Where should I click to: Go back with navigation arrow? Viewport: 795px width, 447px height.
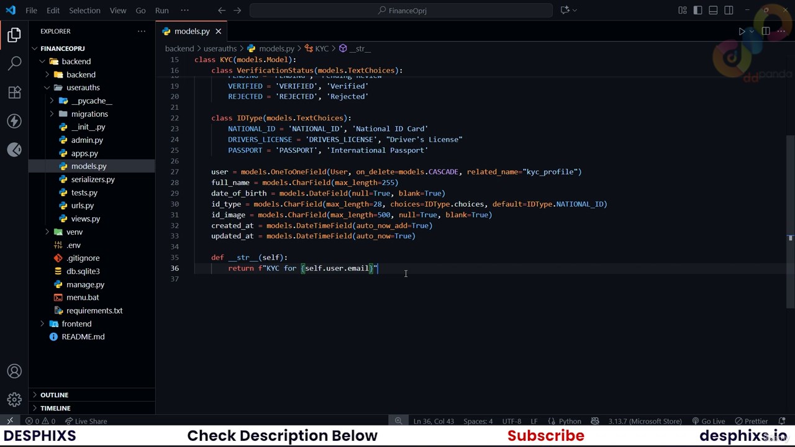pyautogui.click(x=222, y=10)
